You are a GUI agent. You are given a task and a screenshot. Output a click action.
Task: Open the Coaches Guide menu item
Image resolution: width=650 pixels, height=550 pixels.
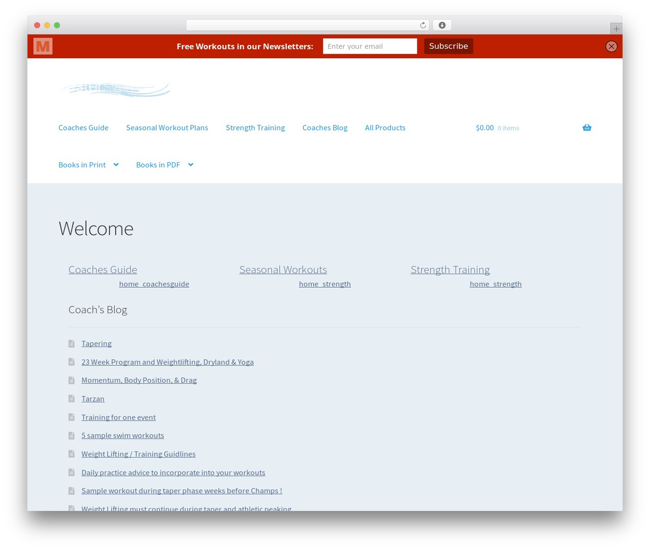point(83,128)
